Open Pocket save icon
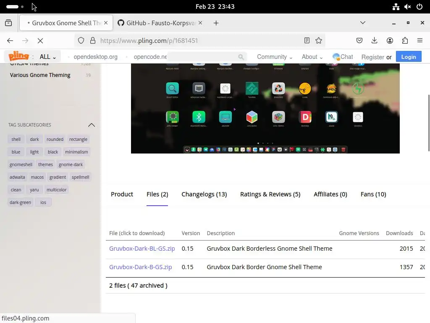Image resolution: width=430 pixels, height=323 pixels. click(359, 41)
